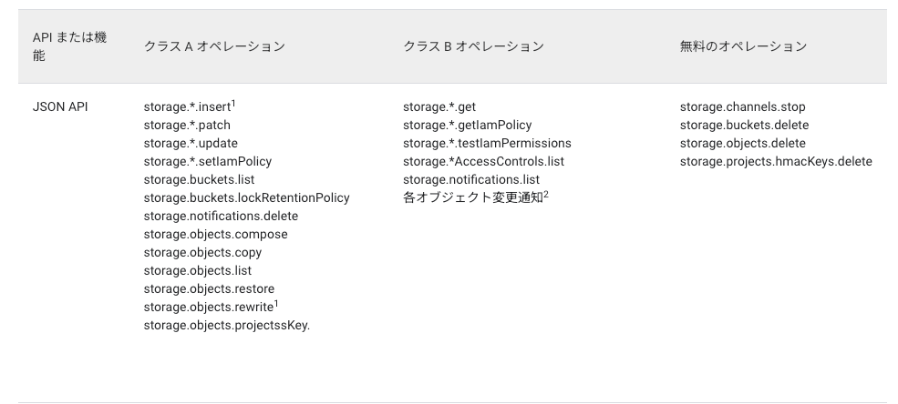Click the footnote 2 superscript after 各オブジェクト変更通知
Screen dimensions: 898x404
click(x=546, y=195)
